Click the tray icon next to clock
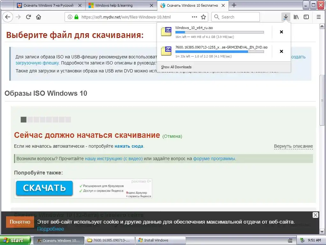Image resolution: width=326 pixels, height=245 pixels. click(302, 240)
